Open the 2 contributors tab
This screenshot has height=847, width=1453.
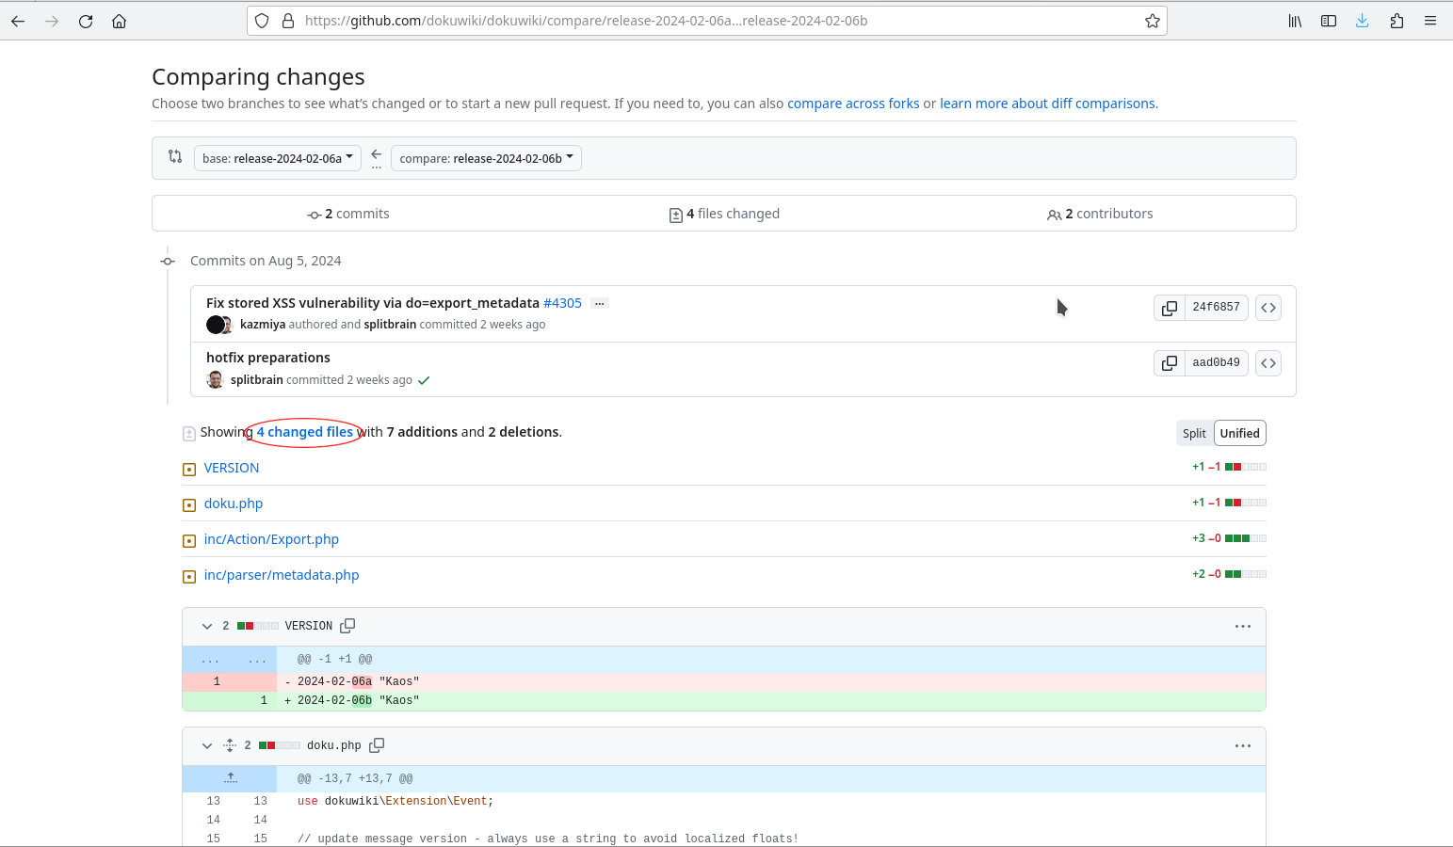pyautogui.click(x=1100, y=214)
